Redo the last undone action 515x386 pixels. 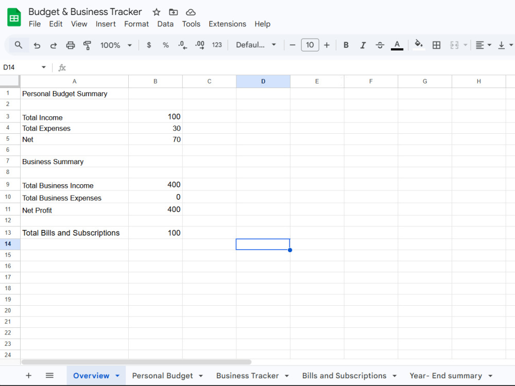53,45
